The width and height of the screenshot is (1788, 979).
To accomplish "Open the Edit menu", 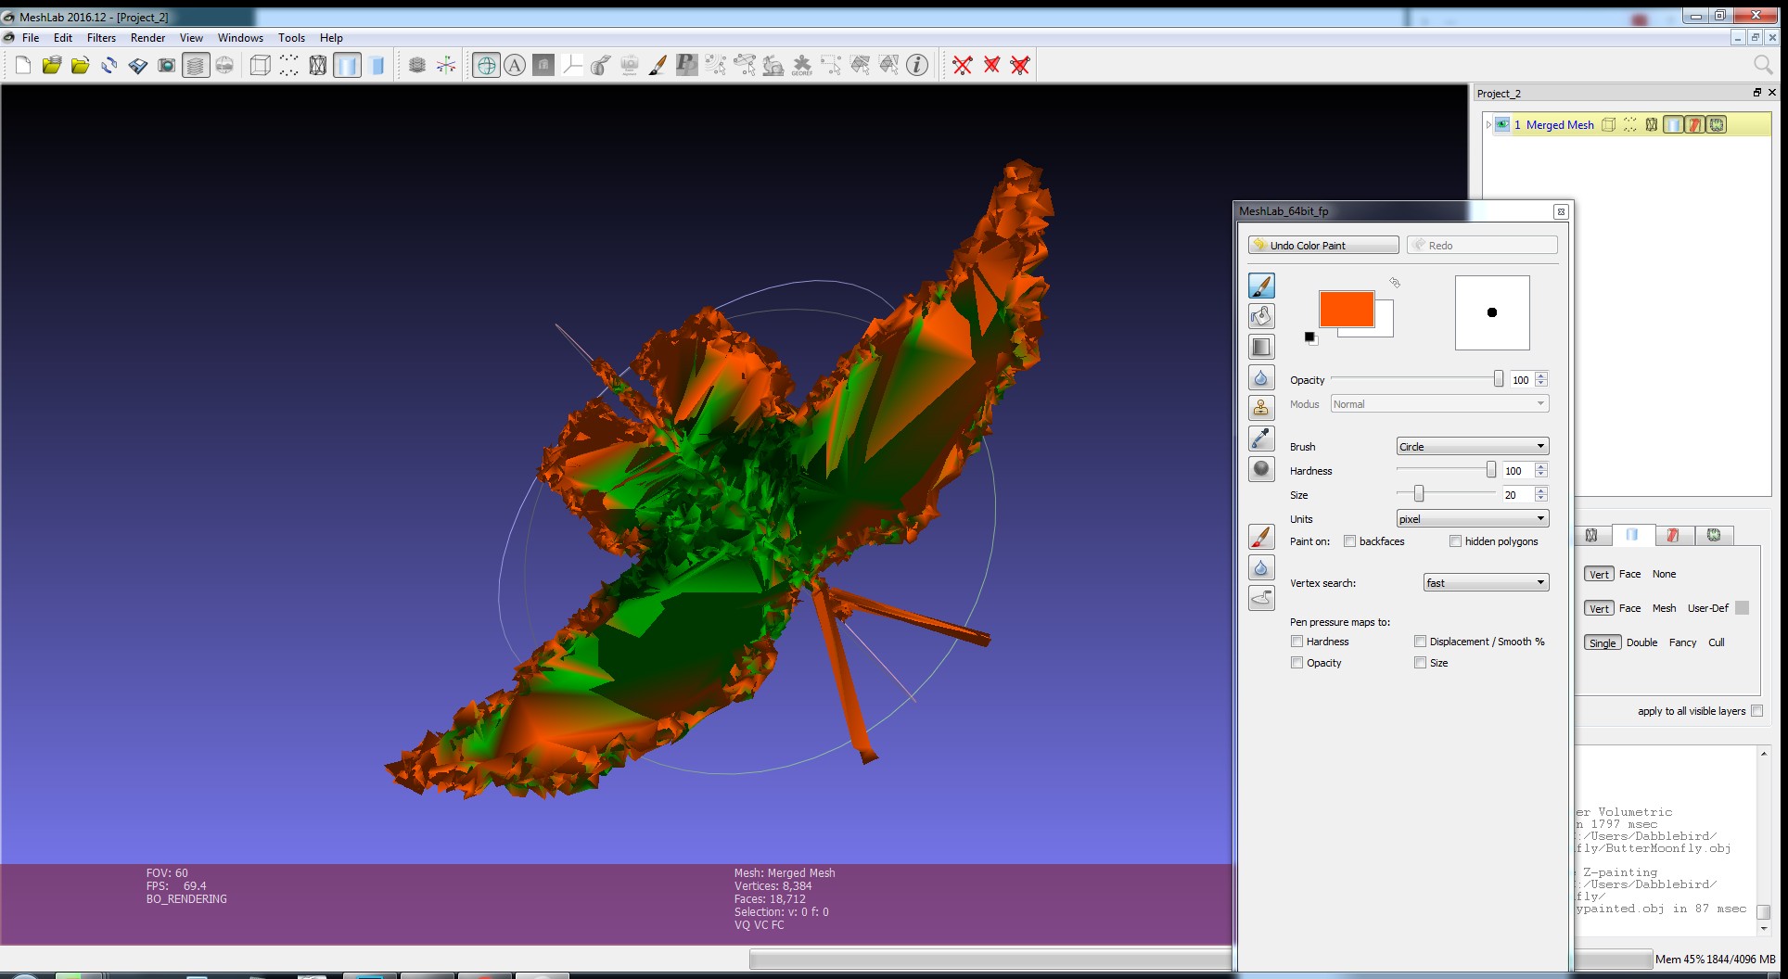I will [x=63, y=38].
